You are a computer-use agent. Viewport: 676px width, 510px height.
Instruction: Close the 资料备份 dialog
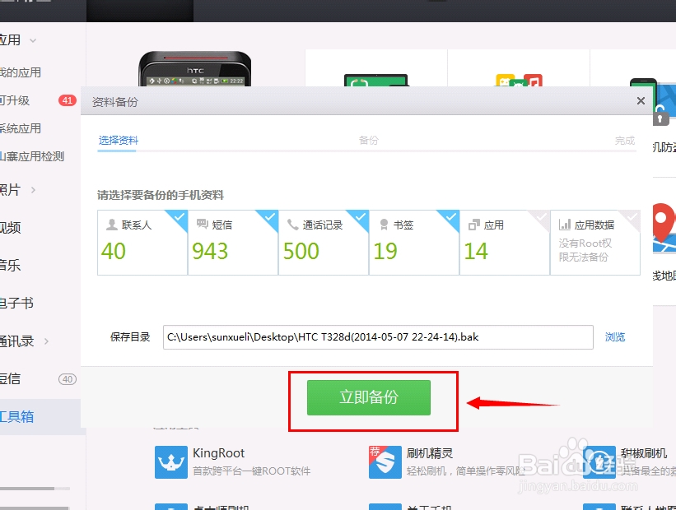(641, 101)
